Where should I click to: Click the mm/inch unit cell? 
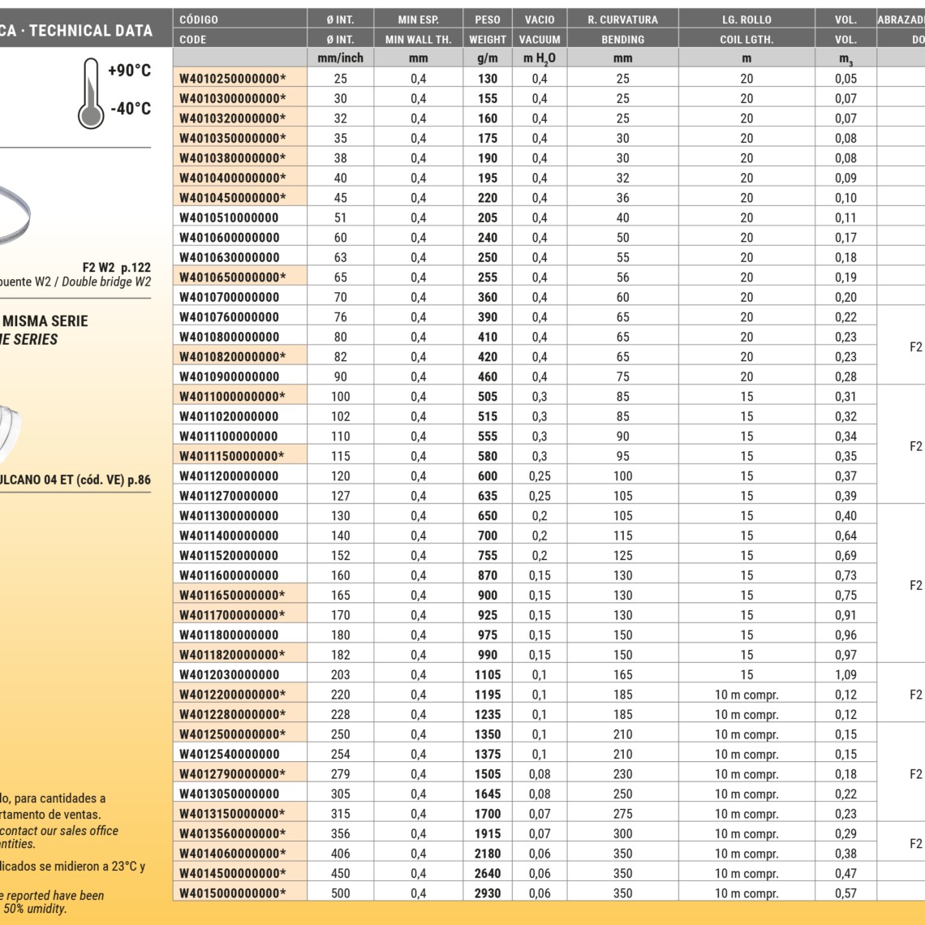pyautogui.click(x=341, y=58)
